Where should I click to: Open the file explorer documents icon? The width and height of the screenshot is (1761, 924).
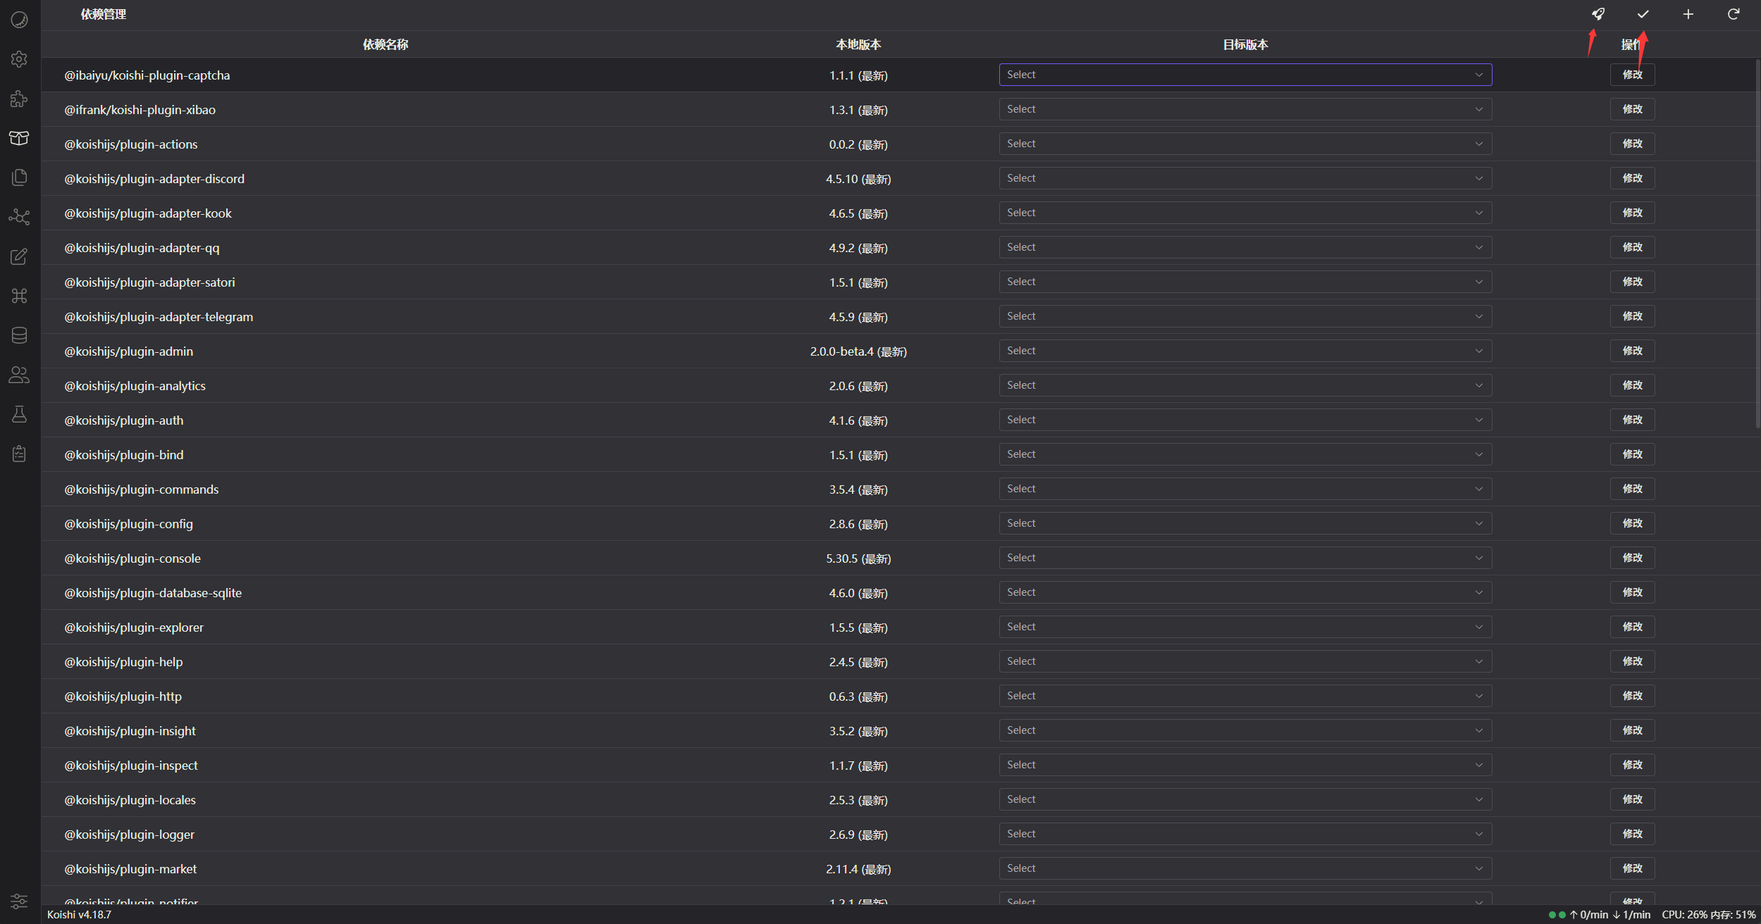click(20, 177)
